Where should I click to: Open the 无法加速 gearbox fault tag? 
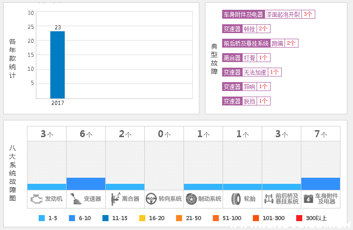point(255,72)
